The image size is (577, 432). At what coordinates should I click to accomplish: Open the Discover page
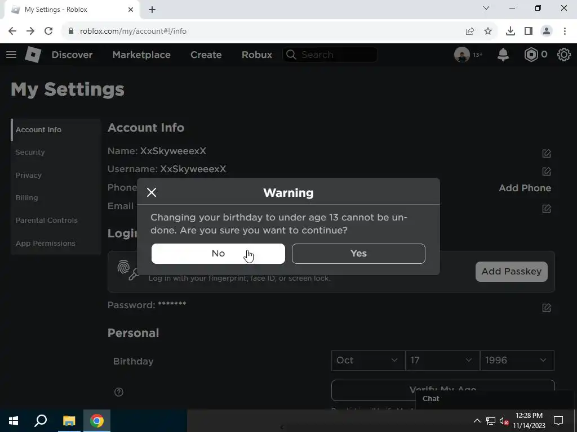coord(72,55)
